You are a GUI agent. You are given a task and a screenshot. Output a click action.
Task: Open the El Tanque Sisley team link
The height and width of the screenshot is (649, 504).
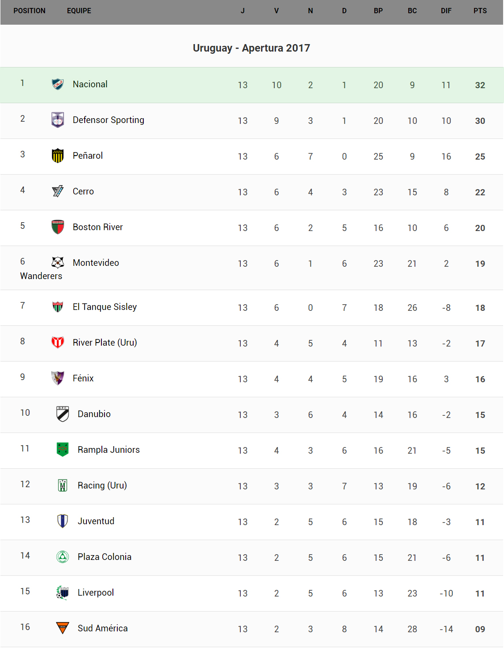[105, 307]
